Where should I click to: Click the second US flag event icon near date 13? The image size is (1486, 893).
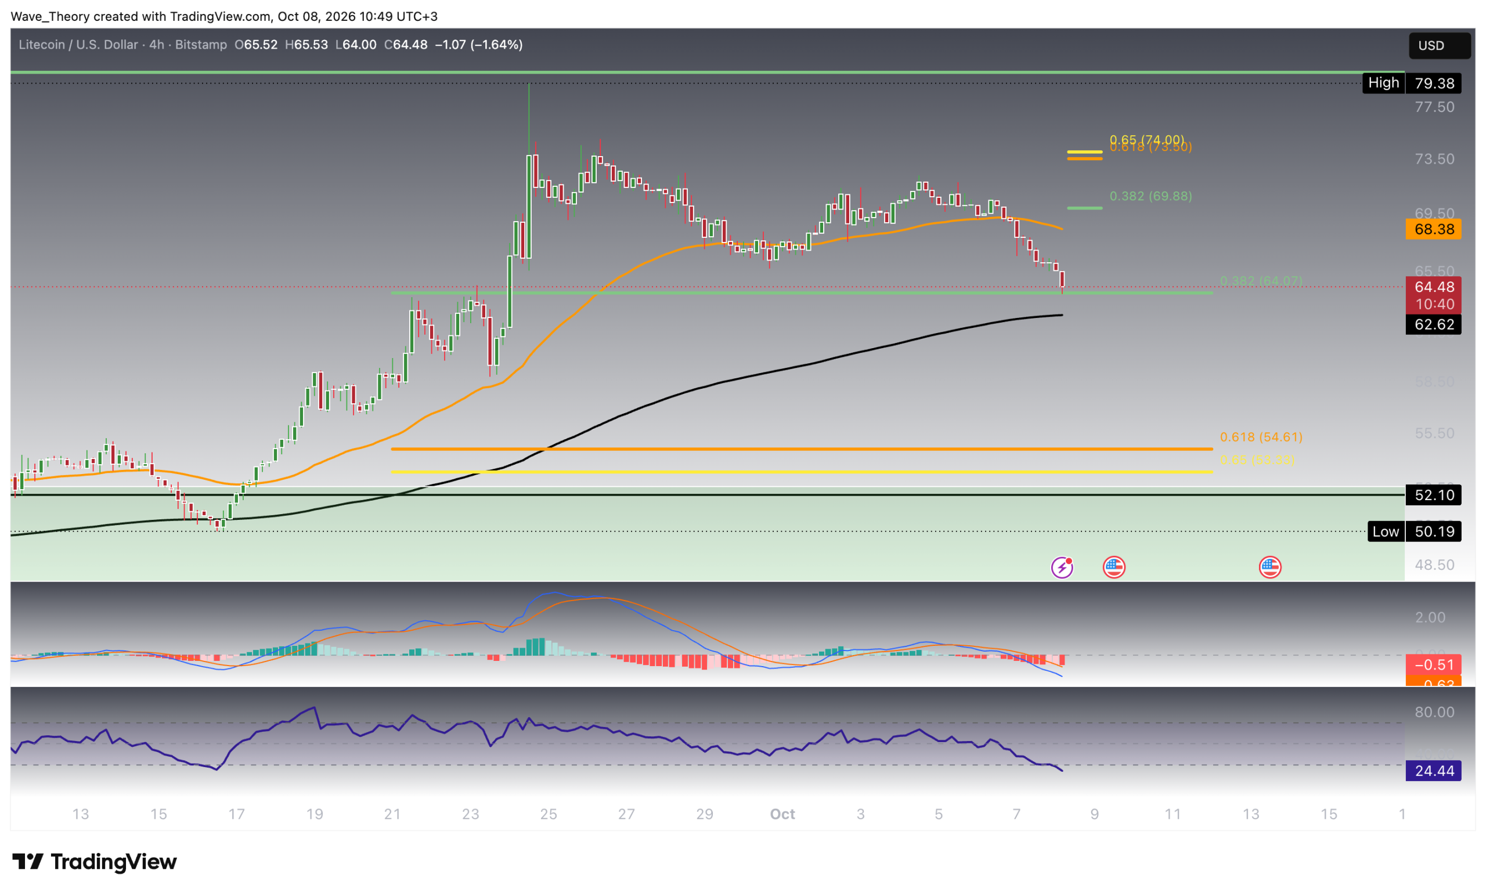point(1270,567)
